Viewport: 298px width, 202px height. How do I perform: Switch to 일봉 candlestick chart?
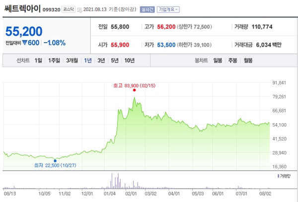click(x=218, y=61)
